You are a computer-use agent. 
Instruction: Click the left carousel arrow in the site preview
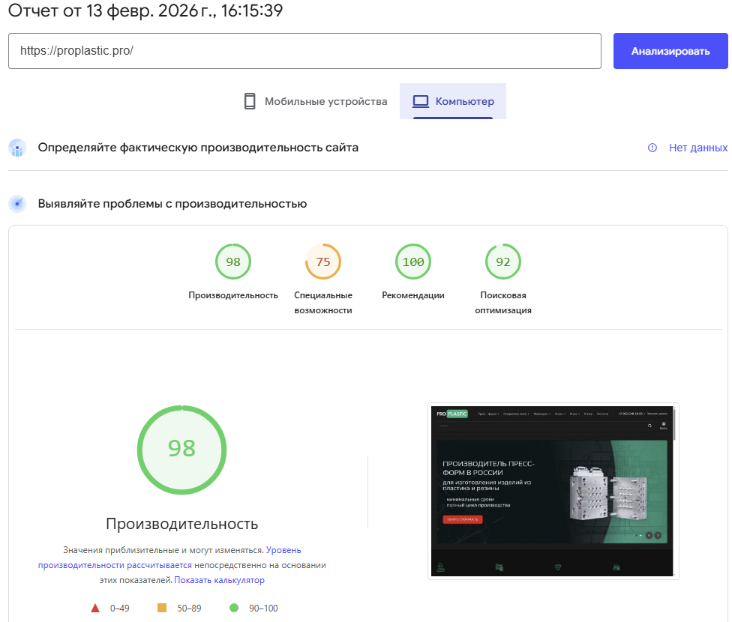click(648, 536)
